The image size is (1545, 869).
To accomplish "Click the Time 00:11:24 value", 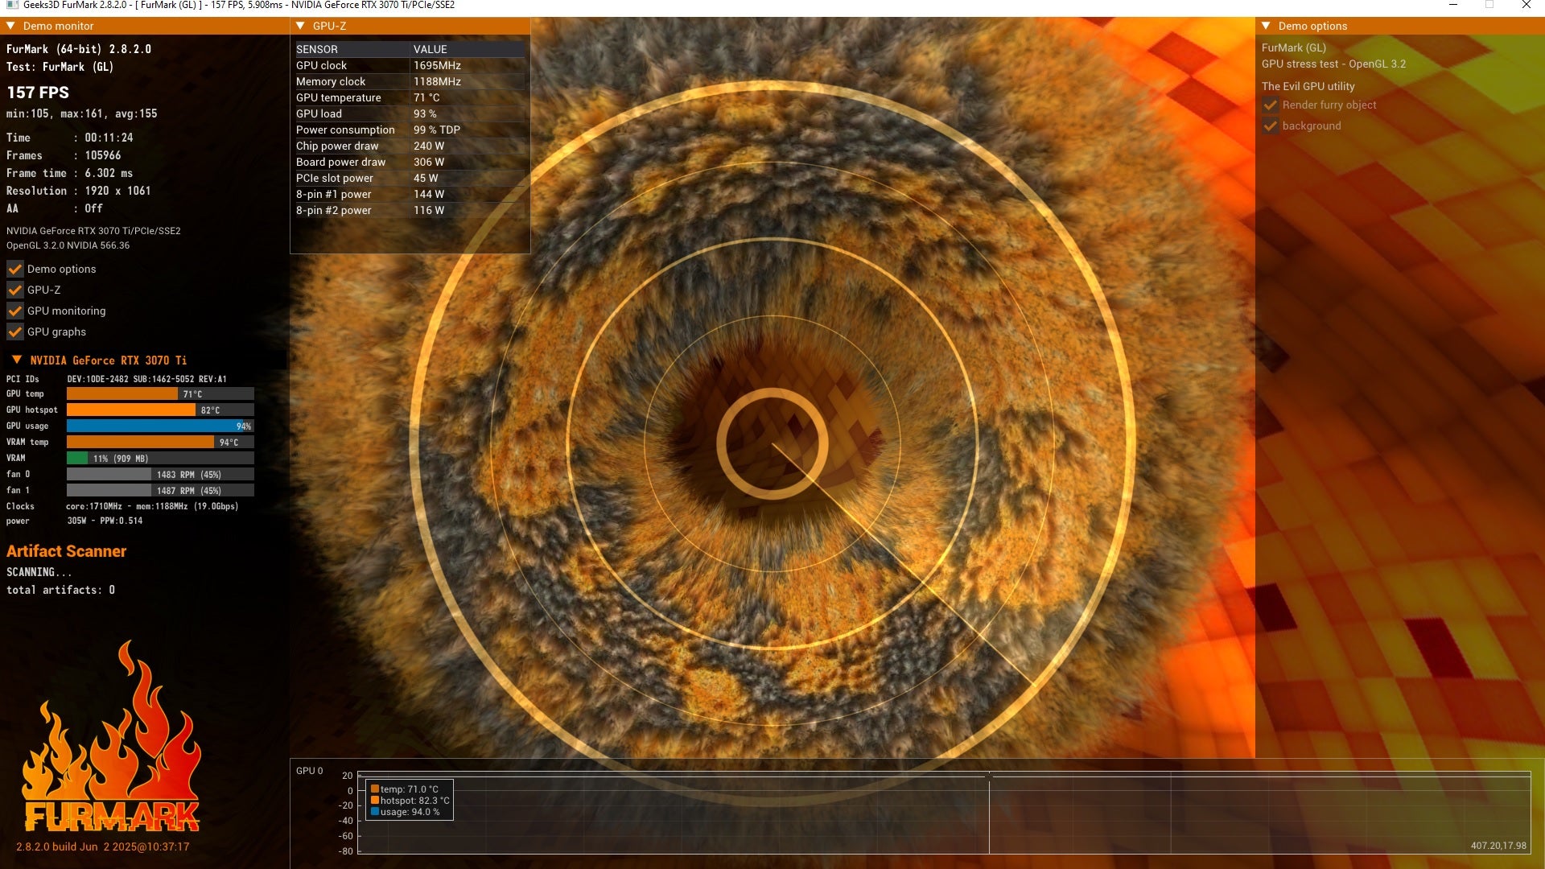I will click(109, 138).
